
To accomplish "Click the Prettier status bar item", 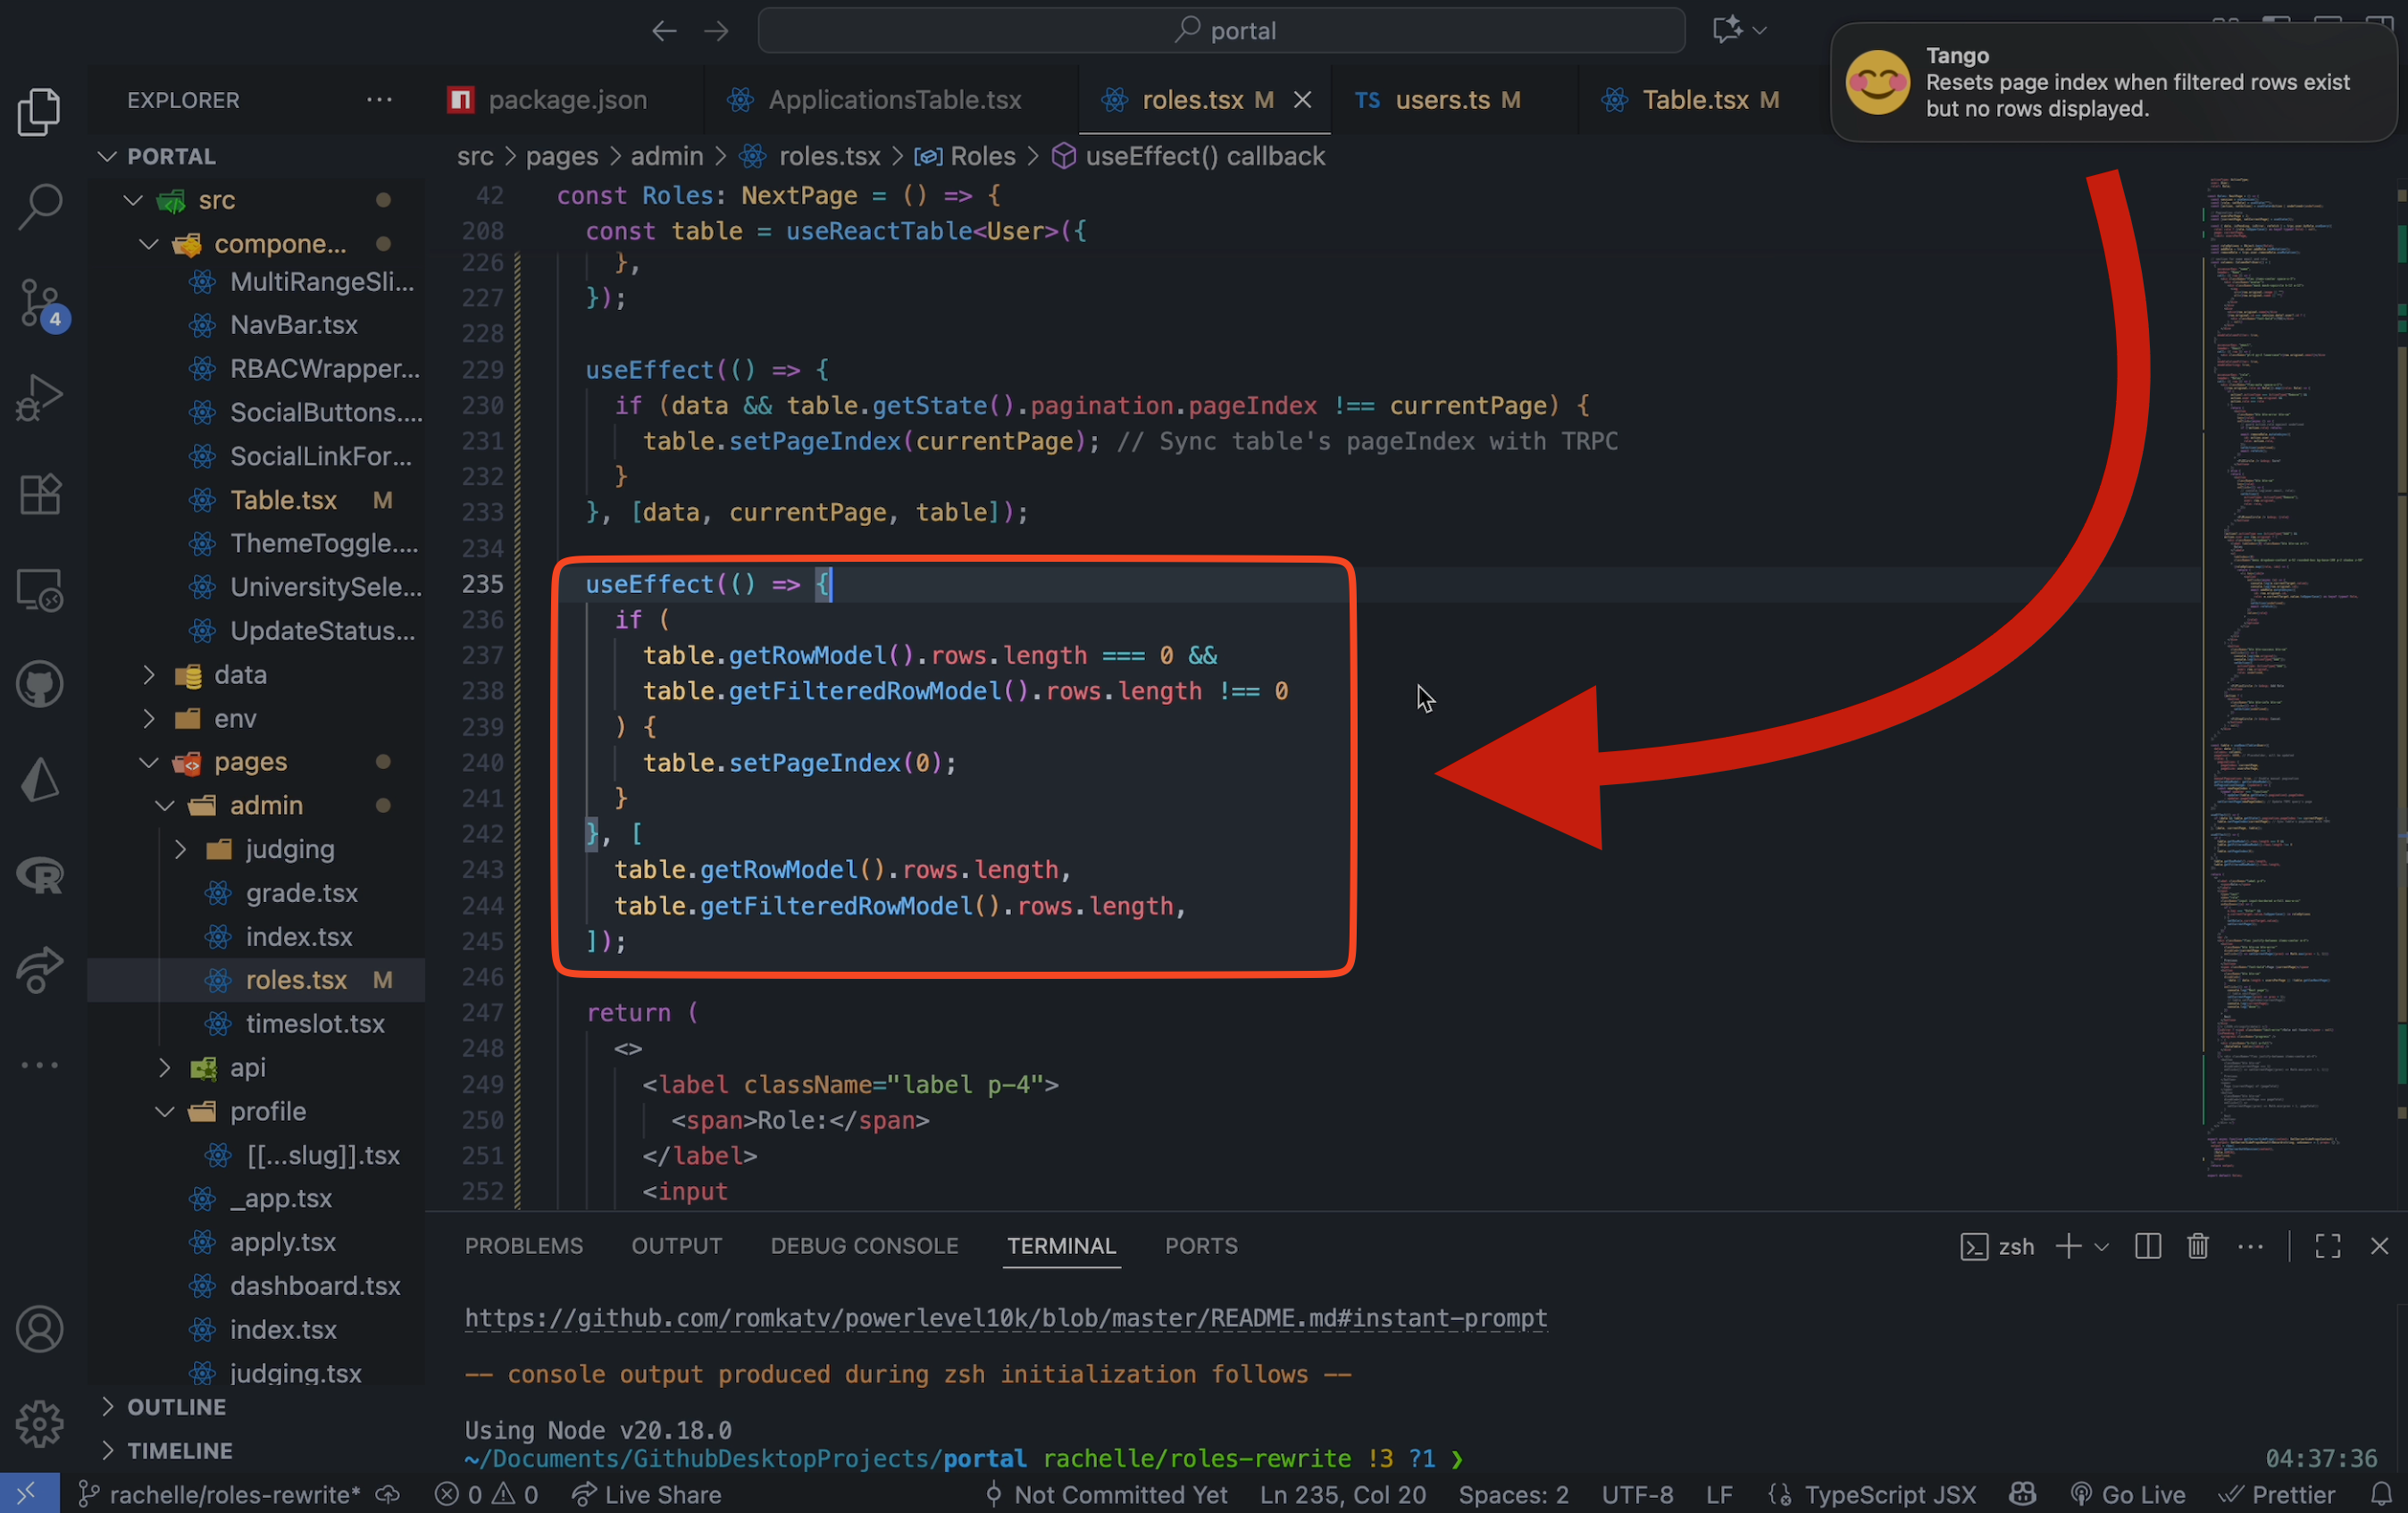I will click(x=2278, y=1494).
